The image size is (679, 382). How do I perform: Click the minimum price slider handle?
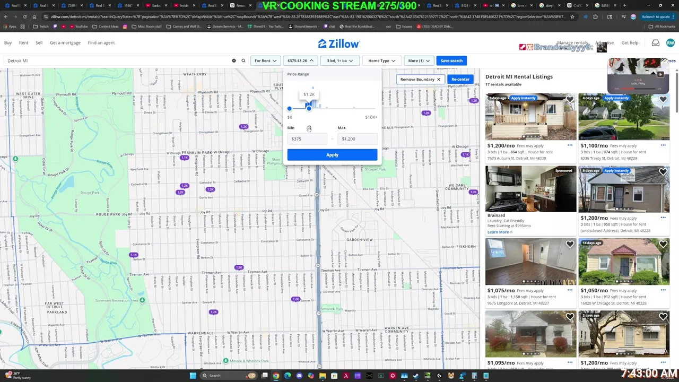click(289, 108)
